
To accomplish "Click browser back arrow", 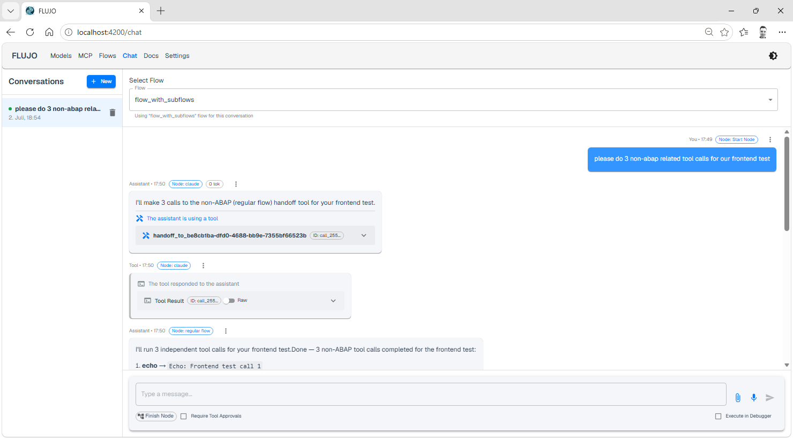I will click(11, 32).
